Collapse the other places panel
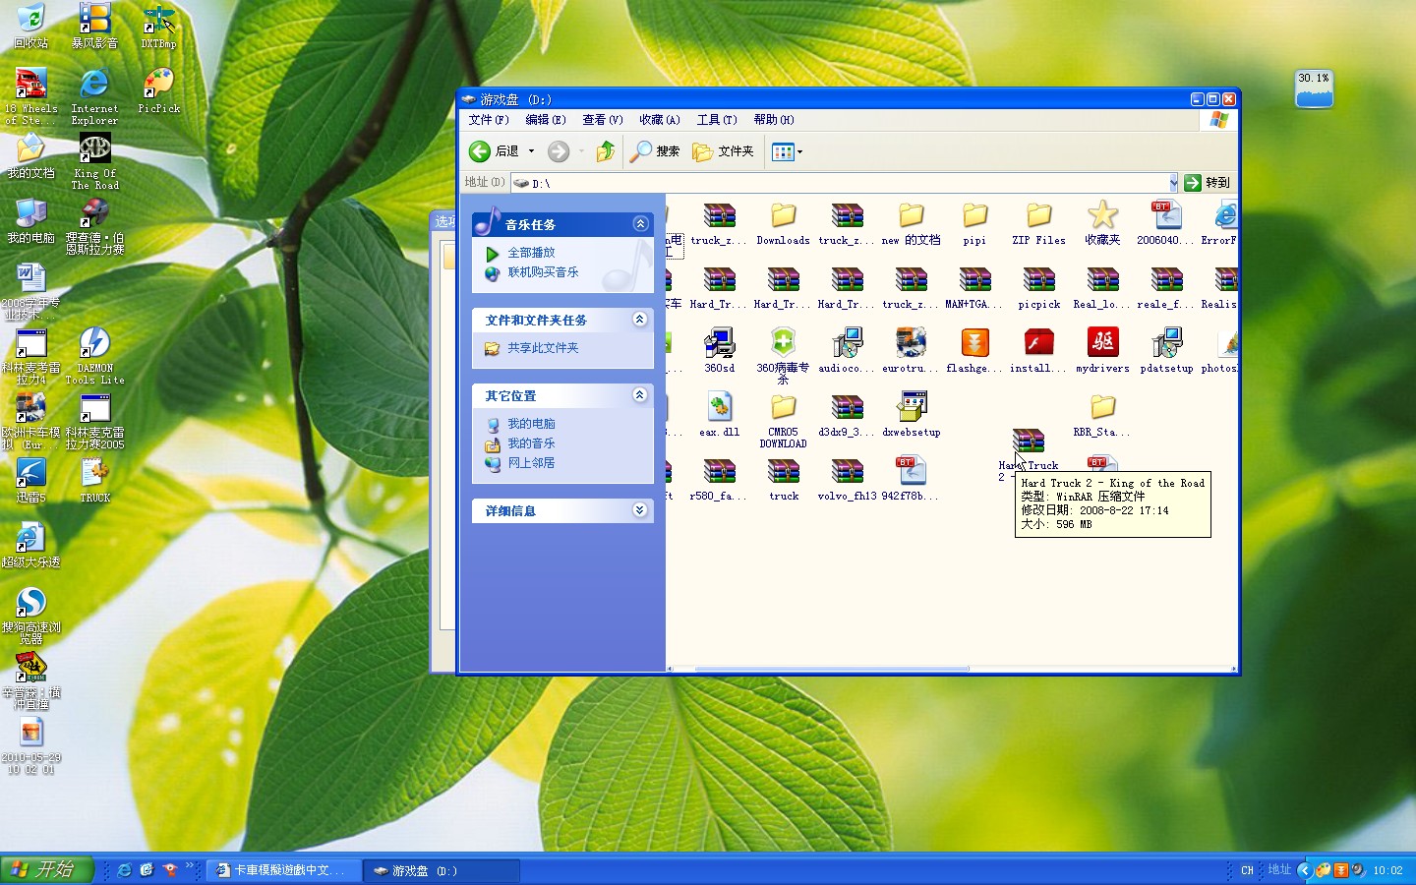Screen dimensions: 1416x885 [x=640, y=395]
